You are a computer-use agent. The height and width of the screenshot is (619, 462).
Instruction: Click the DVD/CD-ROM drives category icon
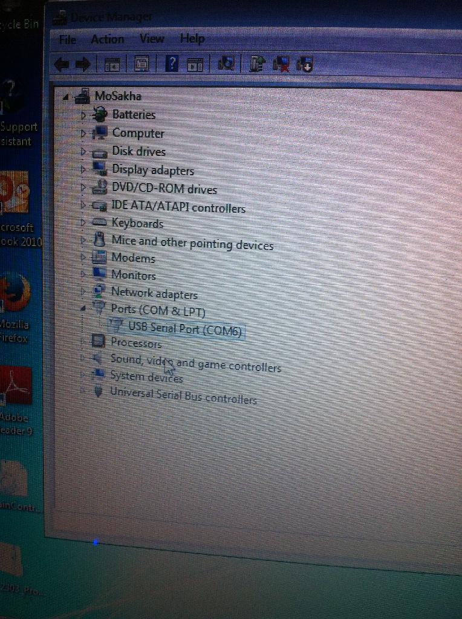100,187
